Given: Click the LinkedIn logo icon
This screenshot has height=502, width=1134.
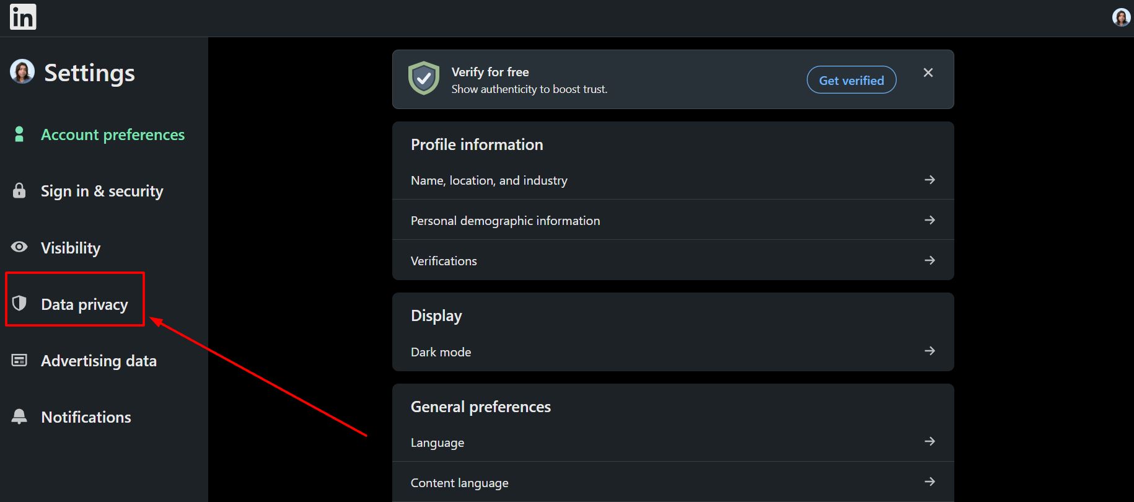Looking at the screenshot, I should pos(23,17).
